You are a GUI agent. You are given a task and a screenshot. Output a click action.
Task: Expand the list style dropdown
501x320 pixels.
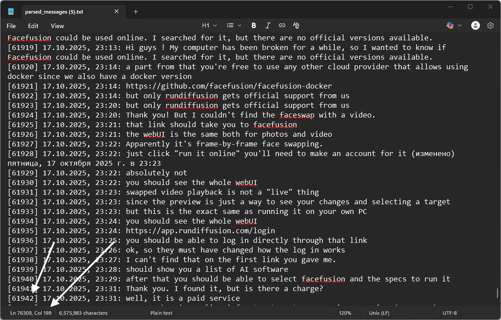coord(234,26)
